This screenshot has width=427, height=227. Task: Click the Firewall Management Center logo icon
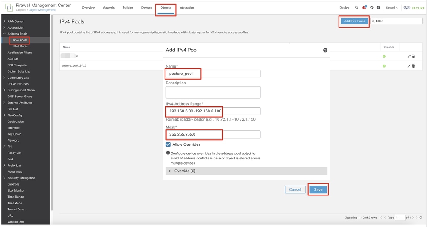pos(9,7)
